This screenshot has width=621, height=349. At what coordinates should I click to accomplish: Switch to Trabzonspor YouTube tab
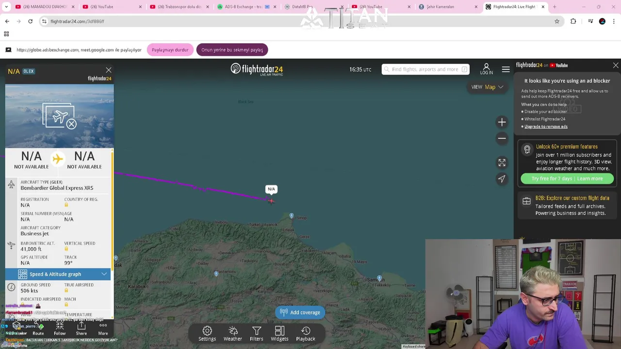click(179, 7)
